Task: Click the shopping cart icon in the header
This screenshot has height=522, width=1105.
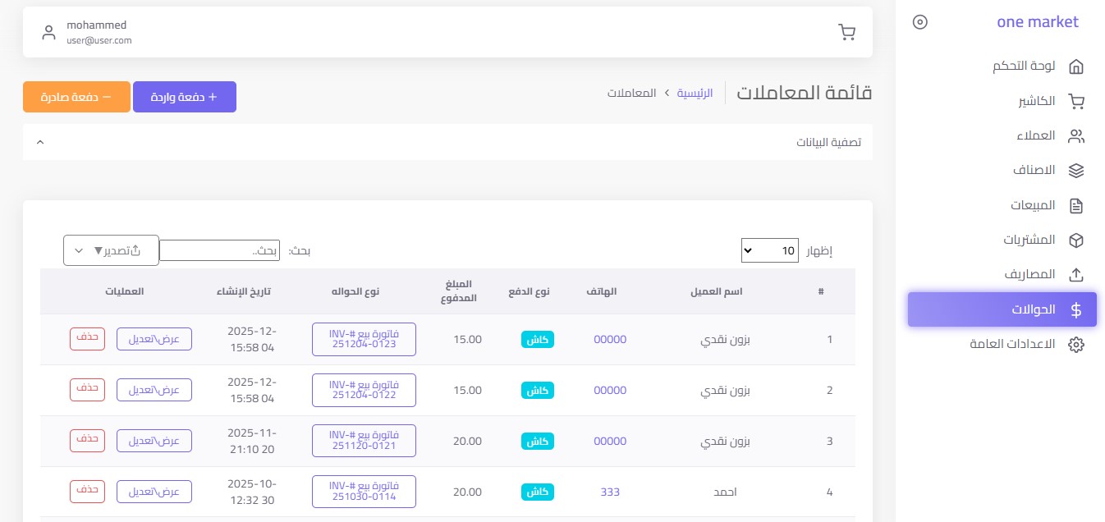Action: (847, 32)
